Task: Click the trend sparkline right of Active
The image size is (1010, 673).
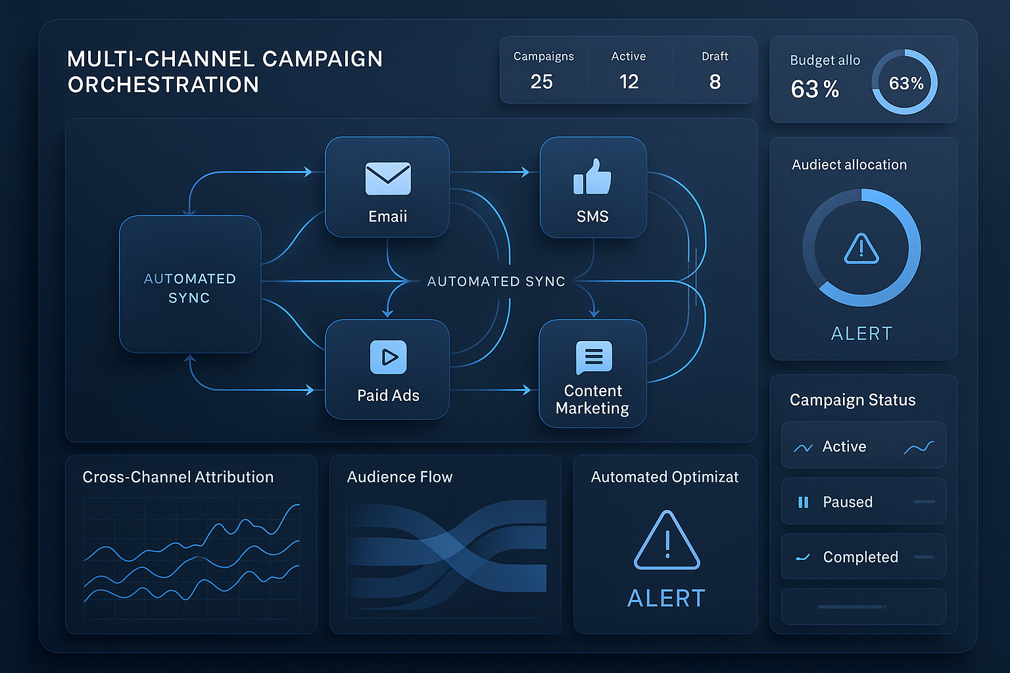Action: [x=919, y=448]
